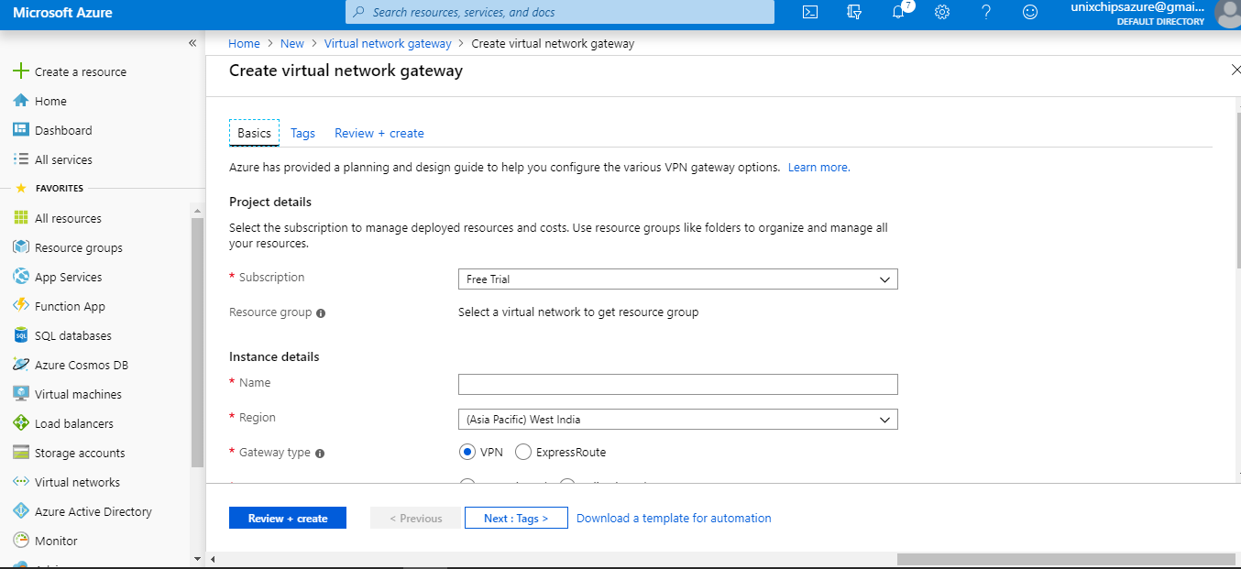Screen dimensions: 1241x569
Task: Open the Region dropdown
Action: tap(677, 419)
